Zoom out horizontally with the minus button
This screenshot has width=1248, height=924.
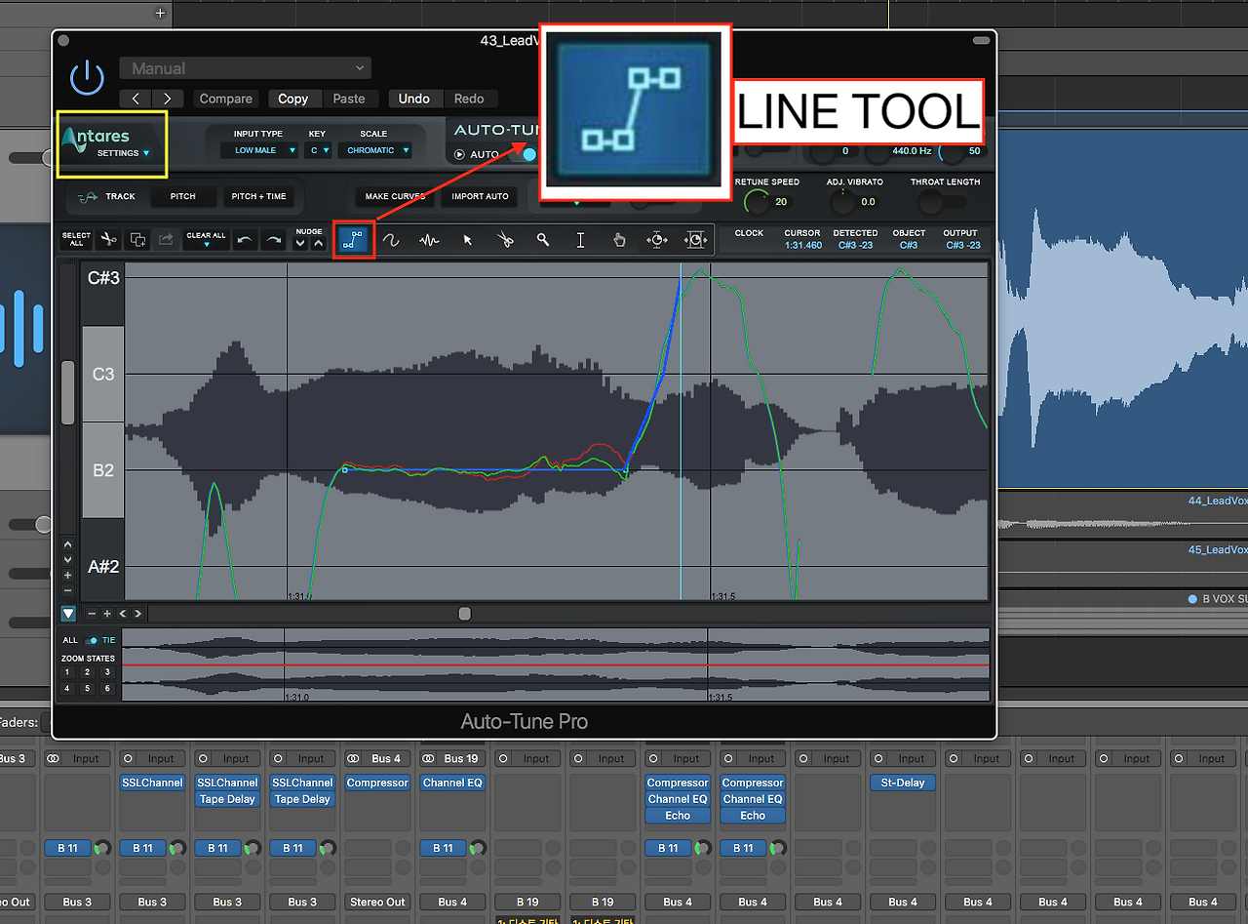pos(92,614)
